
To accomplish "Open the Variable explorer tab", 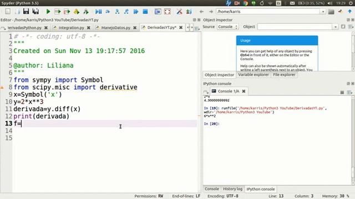I will click(253, 75).
